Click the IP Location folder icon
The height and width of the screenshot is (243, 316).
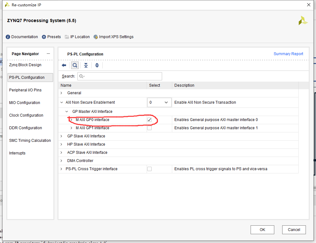[x=67, y=37]
